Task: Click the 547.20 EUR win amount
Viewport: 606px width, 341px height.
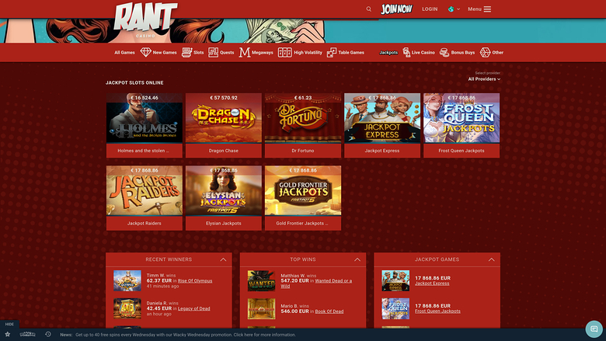Action: tap(294, 280)
